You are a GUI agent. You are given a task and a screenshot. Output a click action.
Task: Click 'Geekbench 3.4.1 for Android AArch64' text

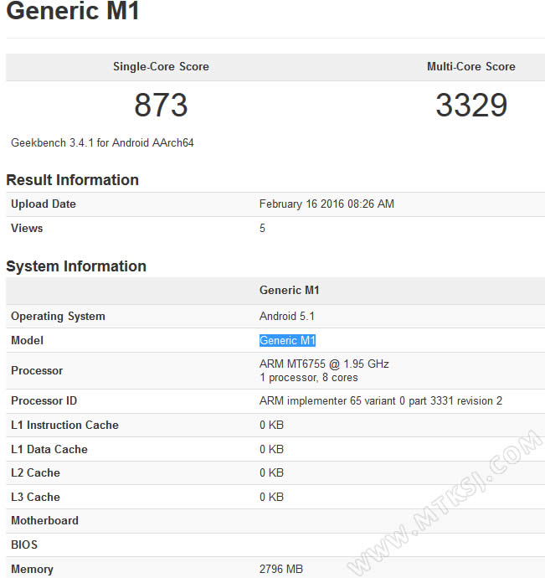coord(102,142)
